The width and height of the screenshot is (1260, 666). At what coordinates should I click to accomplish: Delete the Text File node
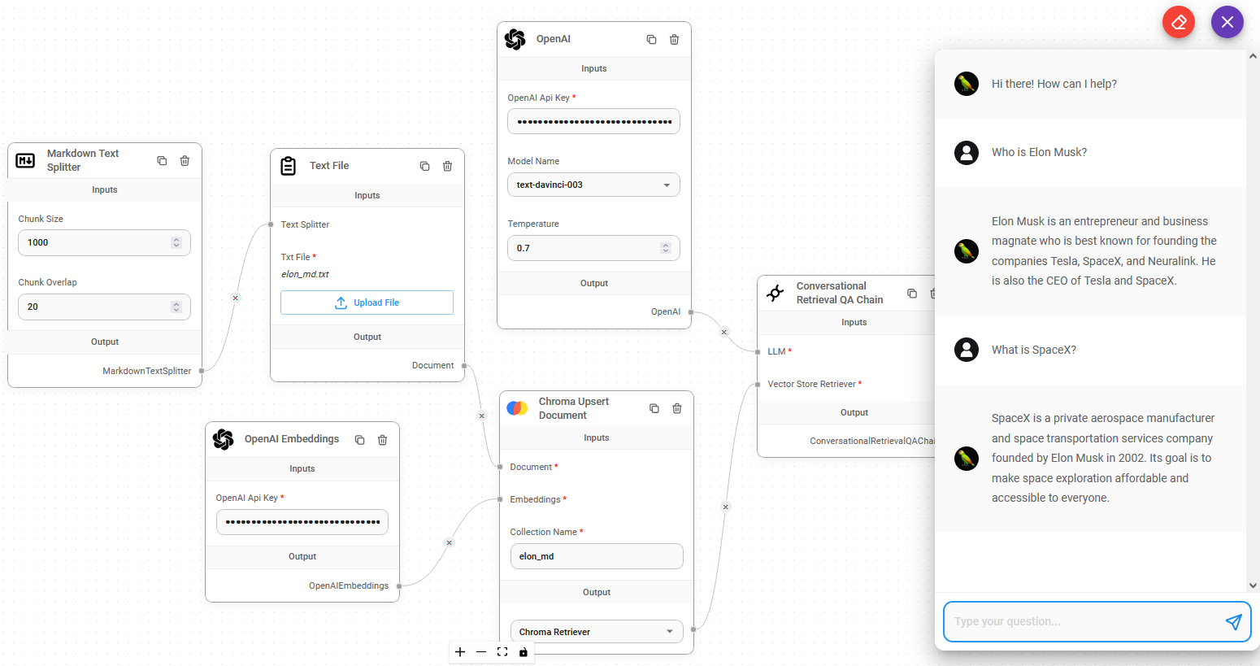(x=447, y=166)
